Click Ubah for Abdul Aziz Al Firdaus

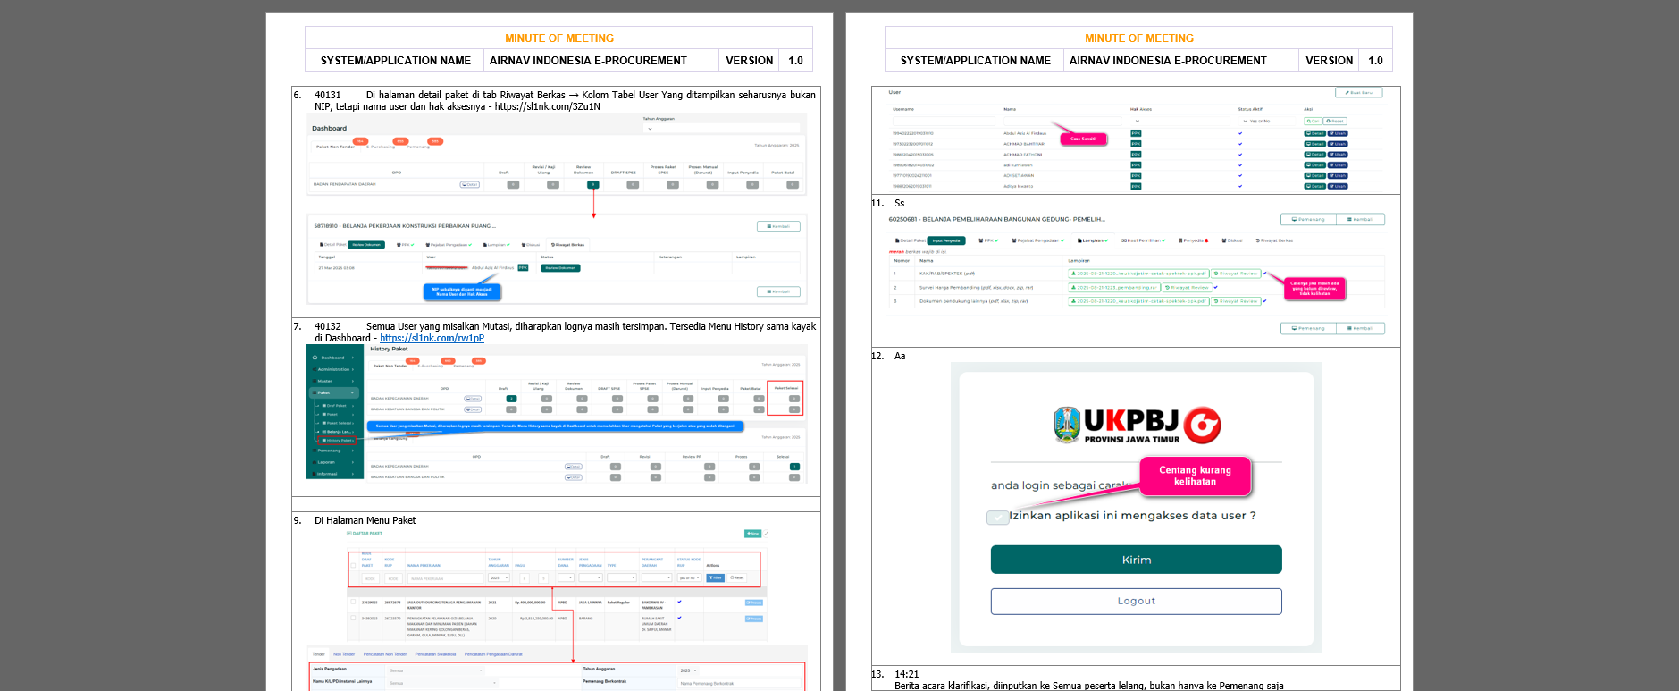pos(1338,133)
